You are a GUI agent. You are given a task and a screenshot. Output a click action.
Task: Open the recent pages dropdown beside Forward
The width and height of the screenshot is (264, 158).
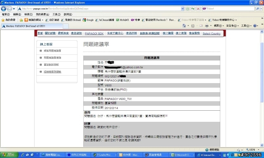(x=14, y=9)
